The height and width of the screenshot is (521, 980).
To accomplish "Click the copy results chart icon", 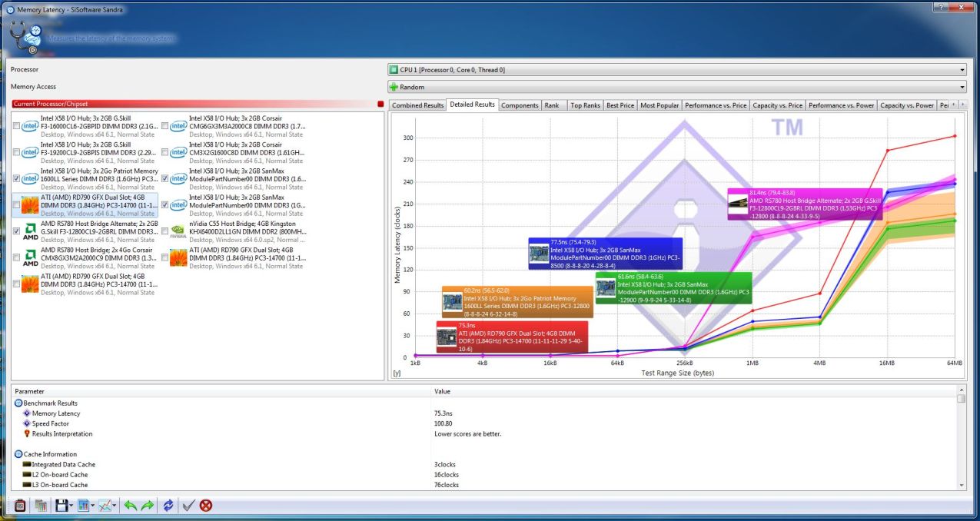I will click(40, 506).
